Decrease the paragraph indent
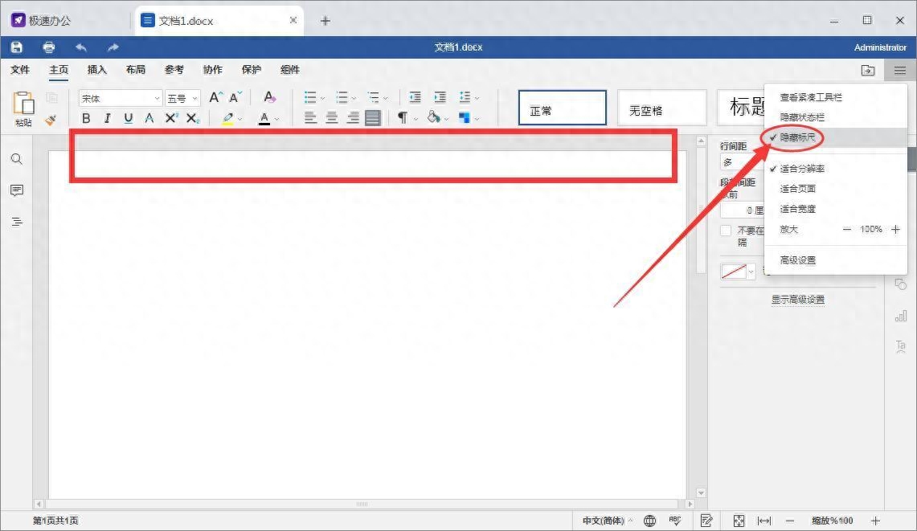Screen dimensions: 917x531 tap(416, 97)
